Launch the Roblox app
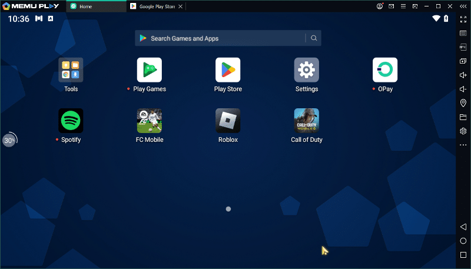The width and height of the screenshot is (471, 269). click(228, 121)
